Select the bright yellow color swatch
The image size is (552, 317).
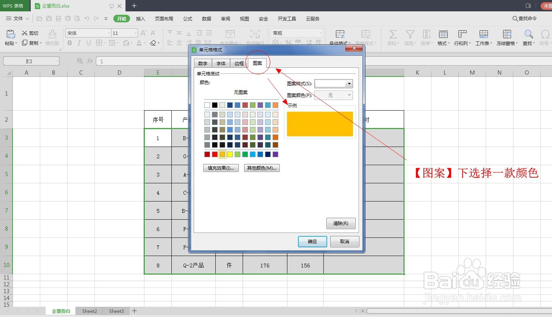pyautogui.click(x=230, y=154)
